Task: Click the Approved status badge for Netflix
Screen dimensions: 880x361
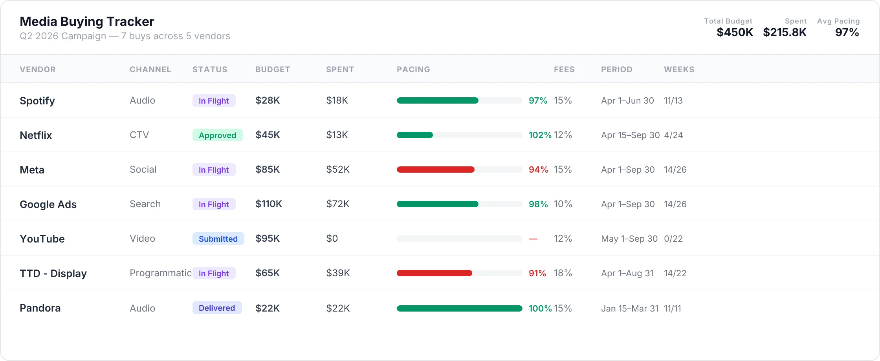Action: pos(217,135)
